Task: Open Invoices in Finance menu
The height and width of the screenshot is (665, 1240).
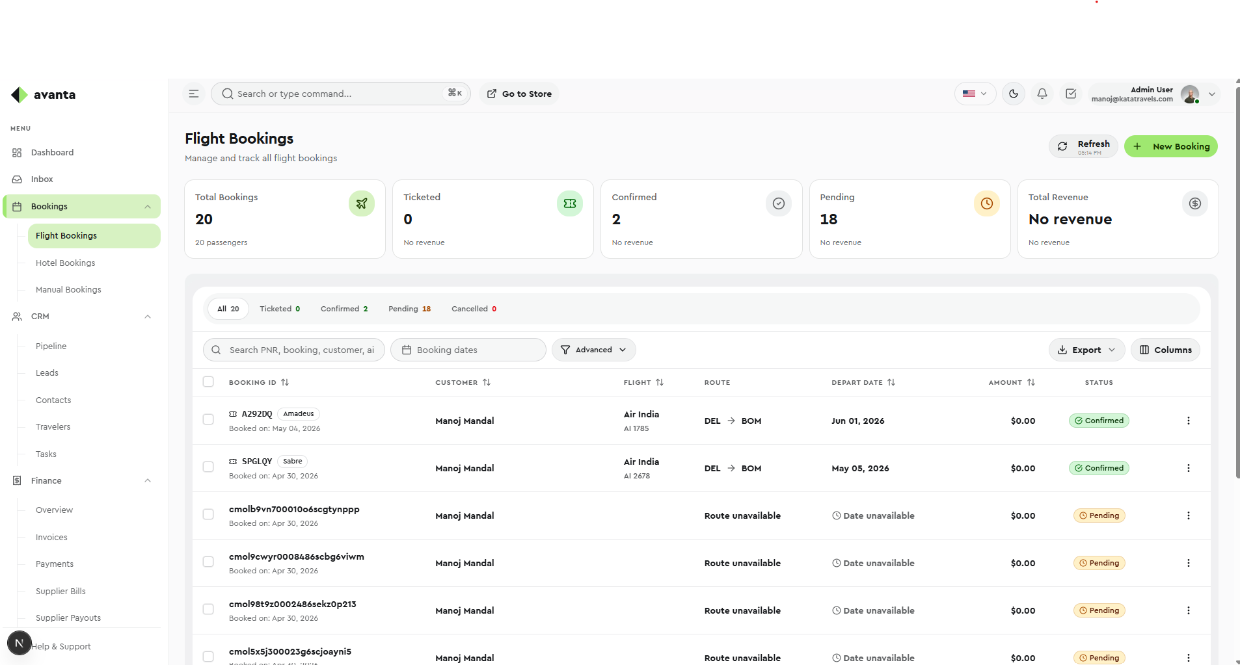Action: pos(51,538)
